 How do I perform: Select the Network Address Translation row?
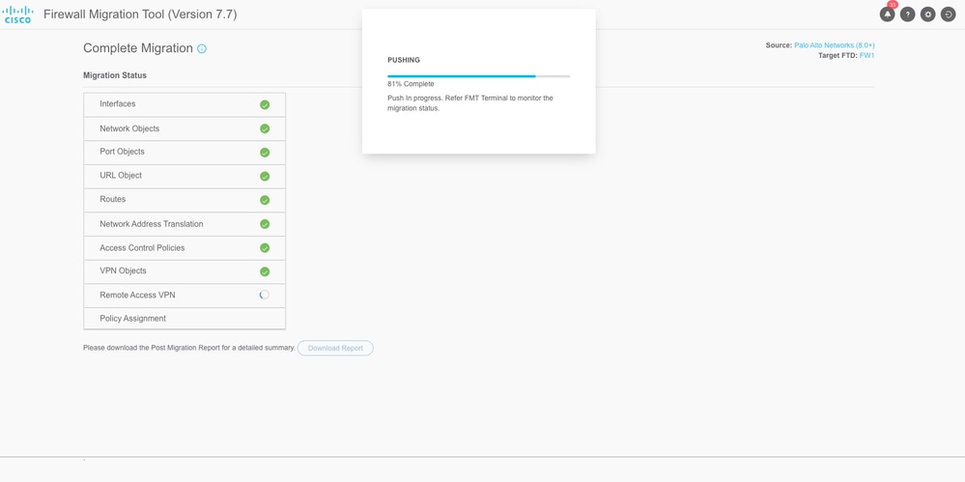pos(184,224)
